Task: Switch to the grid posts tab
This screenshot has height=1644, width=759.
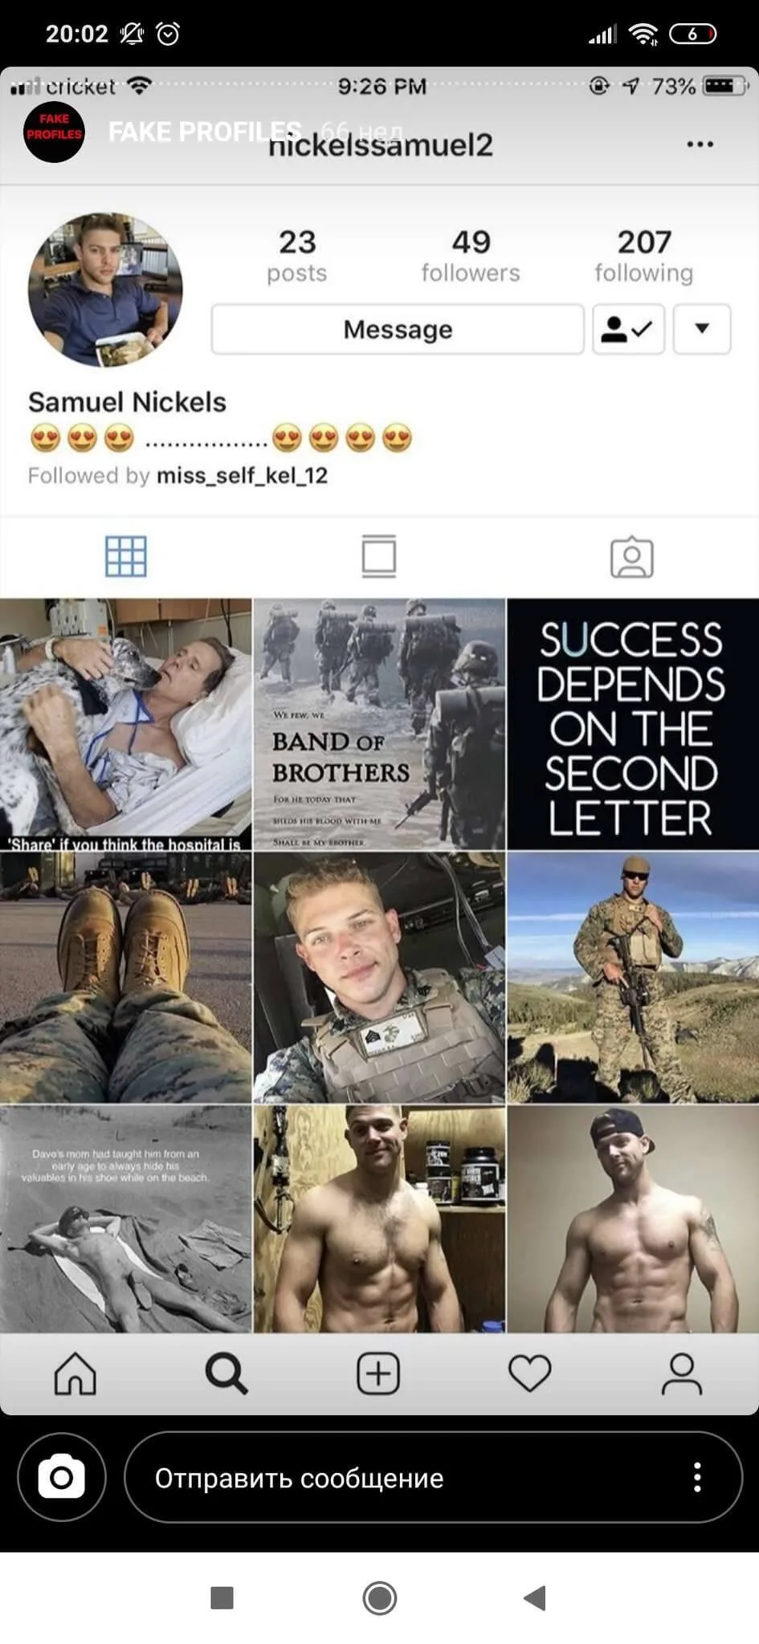Action: [x=126, y=556]
